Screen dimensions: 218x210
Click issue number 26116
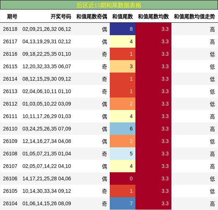[10, 54]
